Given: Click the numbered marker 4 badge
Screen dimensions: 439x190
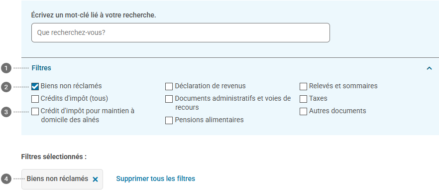Looking at the screenshot, I should point(6,179).
